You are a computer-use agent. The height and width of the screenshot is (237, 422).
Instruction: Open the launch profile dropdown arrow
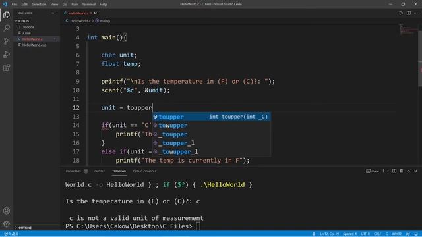(x=388, y=171)
